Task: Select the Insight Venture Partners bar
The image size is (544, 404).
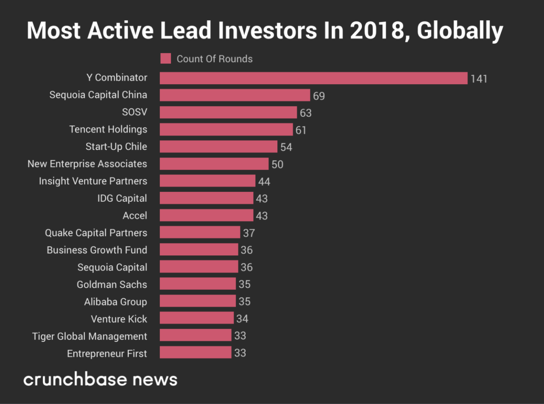Action: (207, 181)
